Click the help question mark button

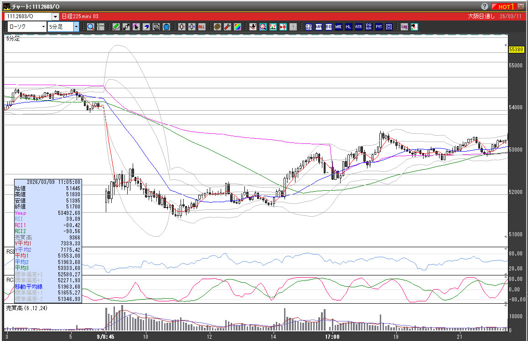click(484, 6)
